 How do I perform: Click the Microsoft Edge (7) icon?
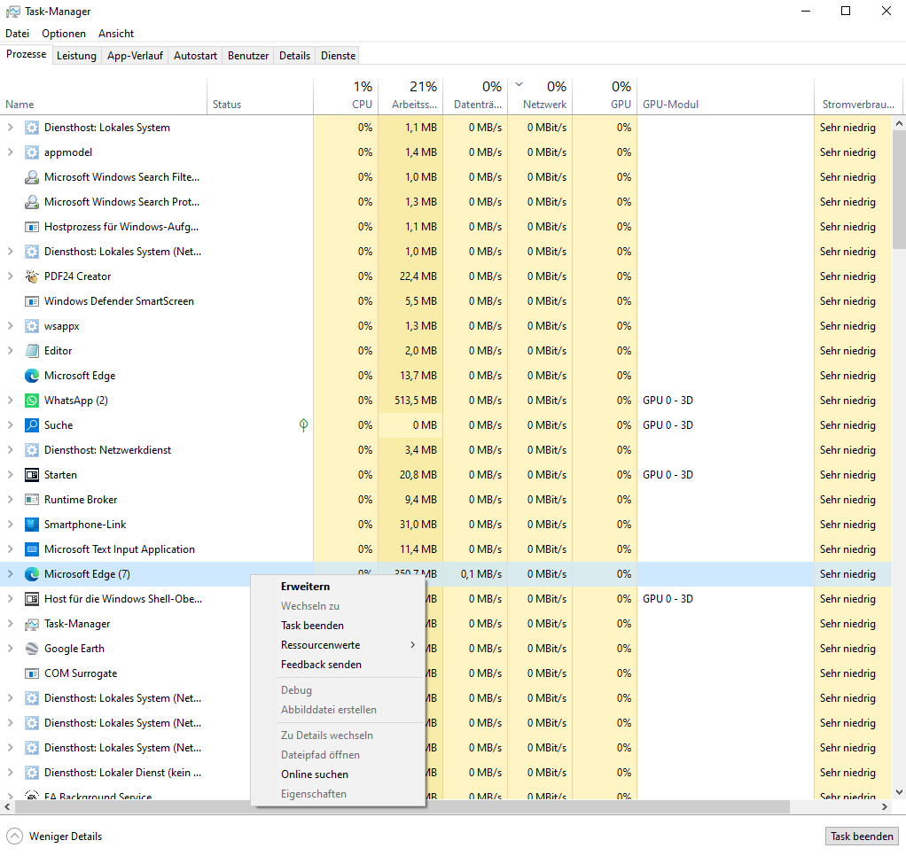(x=32, y=574)
